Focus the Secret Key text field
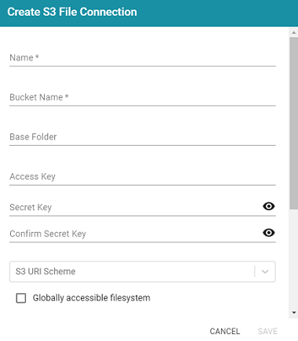 pyautogui.click(x=135, y=207)
